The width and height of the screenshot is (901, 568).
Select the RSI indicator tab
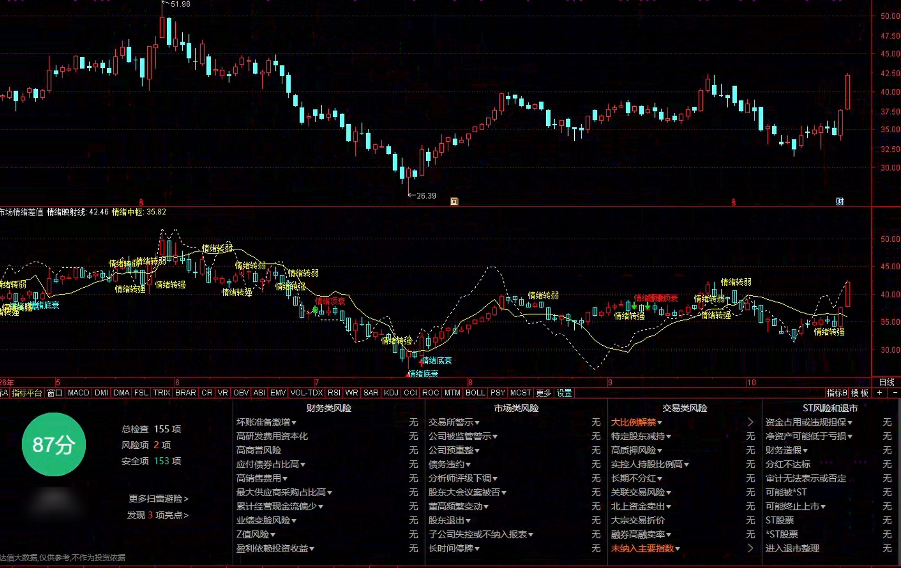(x=334, y=393)
